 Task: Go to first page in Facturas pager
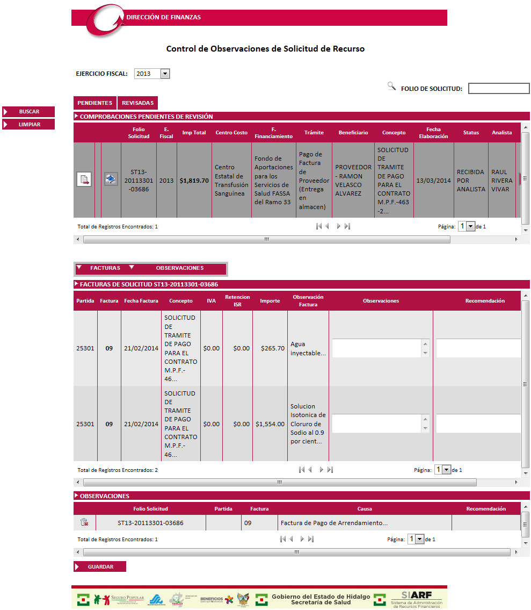tap(302, 470)
